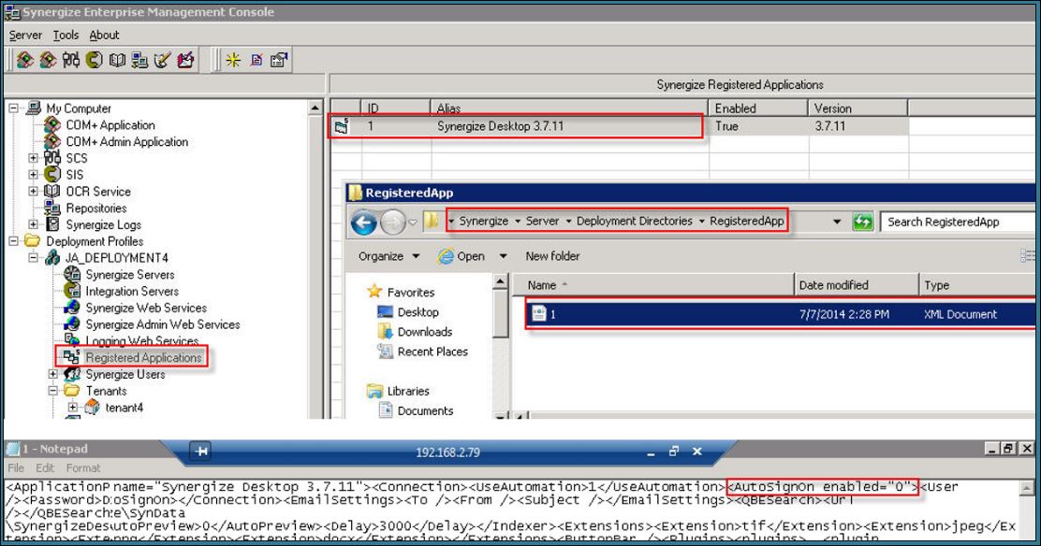
Task: Click the XML file icon named 1
Action: point(539,314)
